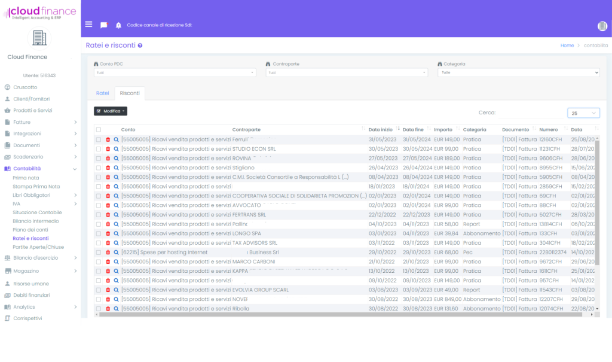Sort by the Importo column header
The height and width of the screenshot is (362, 612).
coord(446,129)
